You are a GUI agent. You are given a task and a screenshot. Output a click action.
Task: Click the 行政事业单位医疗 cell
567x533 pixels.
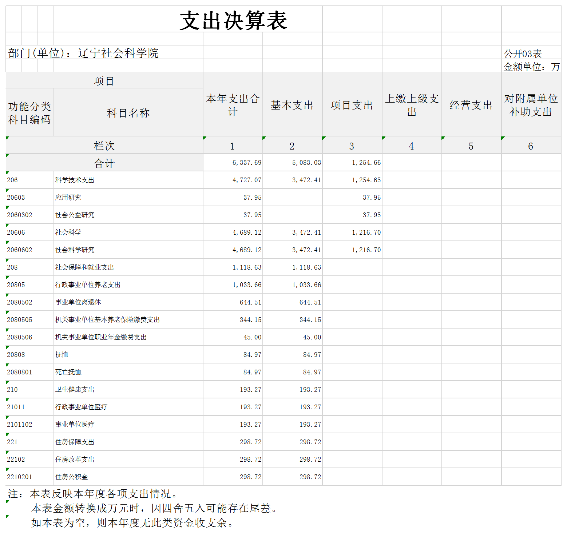click(x=128, y=407)
